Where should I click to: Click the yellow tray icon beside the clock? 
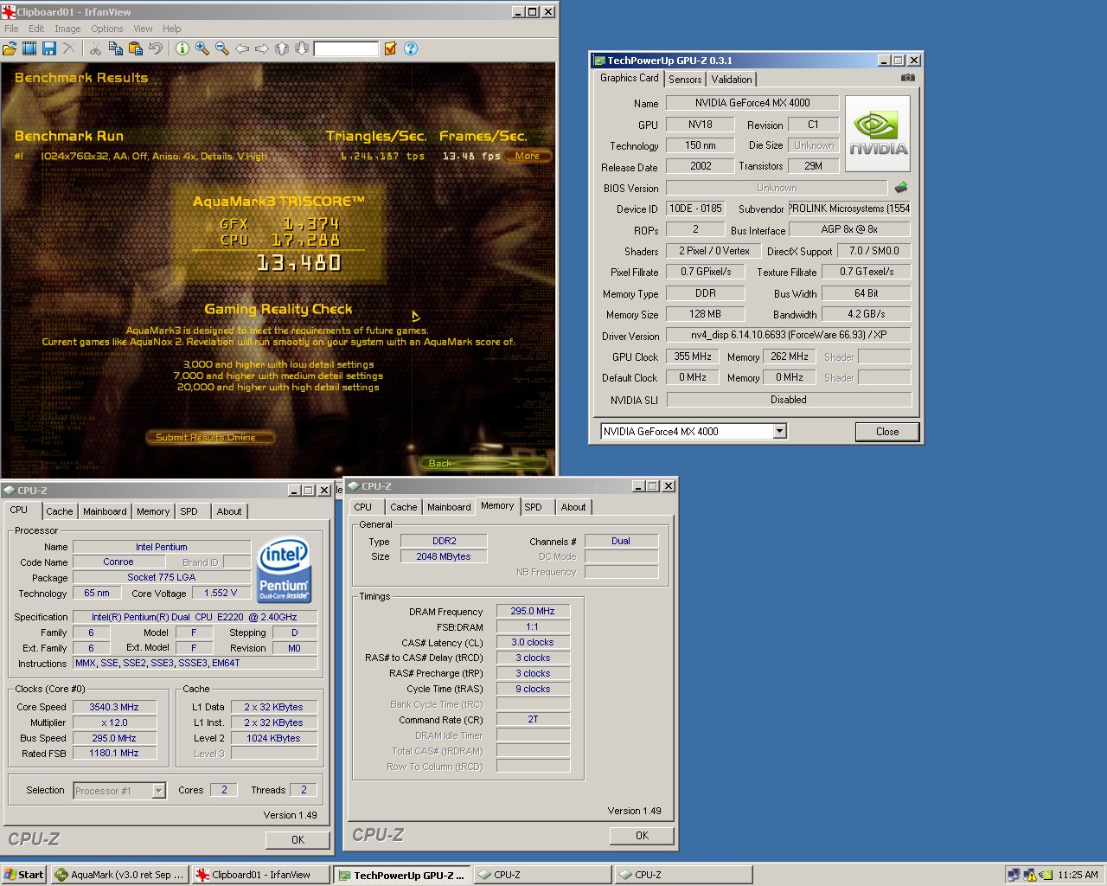pos(1046,875)
